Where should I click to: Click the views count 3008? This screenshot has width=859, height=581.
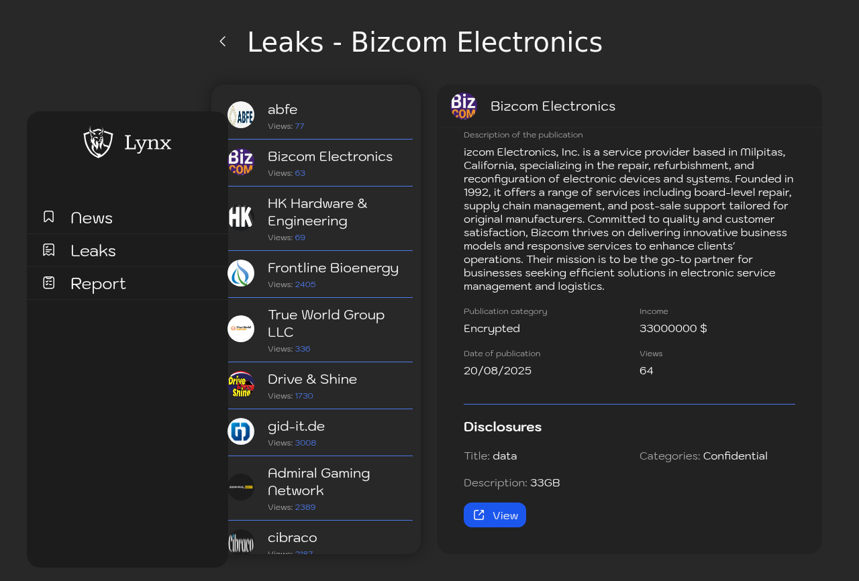[x=305, y=443]
